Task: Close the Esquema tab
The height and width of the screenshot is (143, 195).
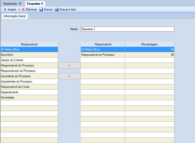Action: [x=42, y=4]
